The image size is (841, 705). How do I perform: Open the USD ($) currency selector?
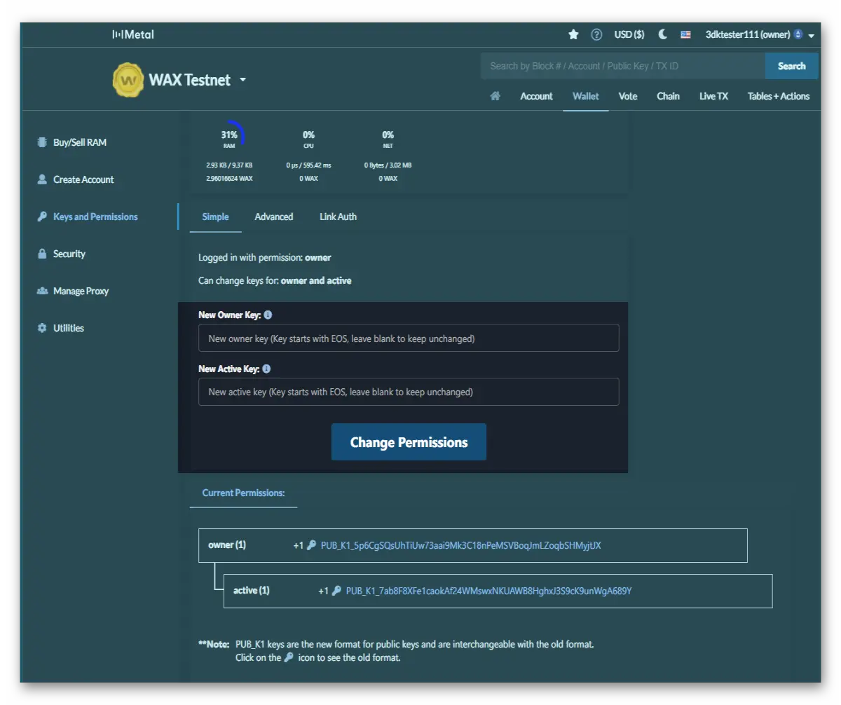(x=629, y=34)
